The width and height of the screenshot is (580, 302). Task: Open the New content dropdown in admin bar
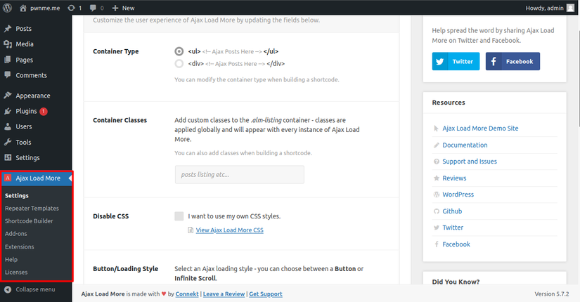123,8
